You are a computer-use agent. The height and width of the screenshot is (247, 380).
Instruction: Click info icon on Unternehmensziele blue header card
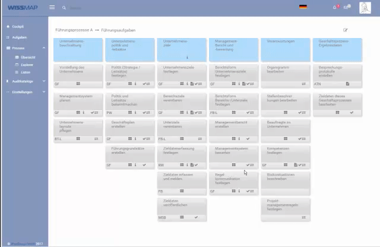(187, 58)
